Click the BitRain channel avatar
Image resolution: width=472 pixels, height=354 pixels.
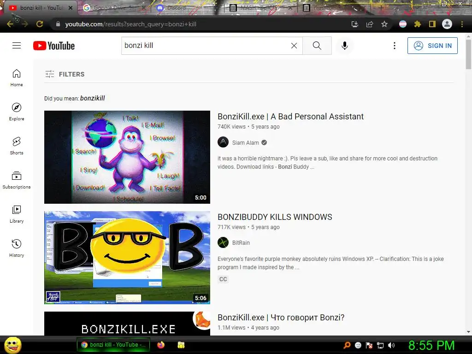pyautogui.click(x=223, y=242)
